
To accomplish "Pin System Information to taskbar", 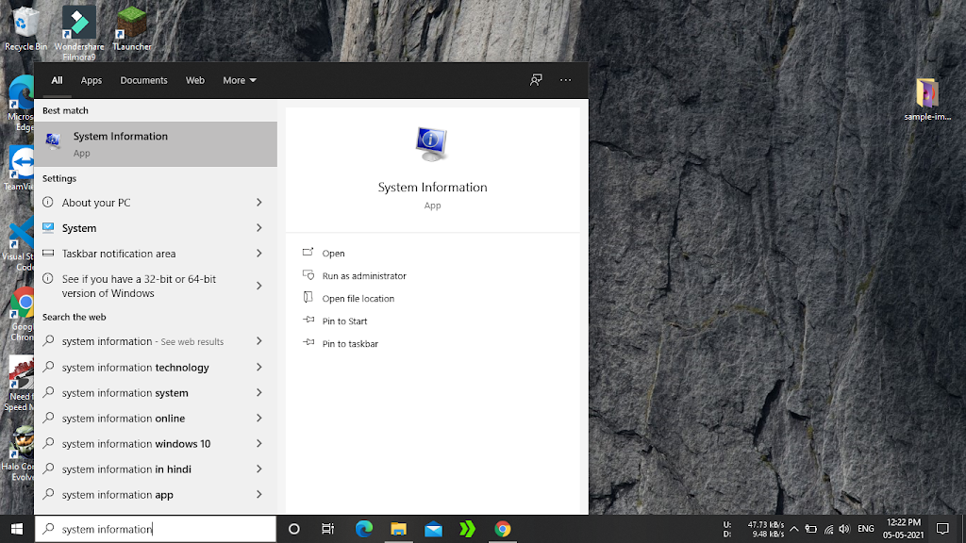I will 350,344.
